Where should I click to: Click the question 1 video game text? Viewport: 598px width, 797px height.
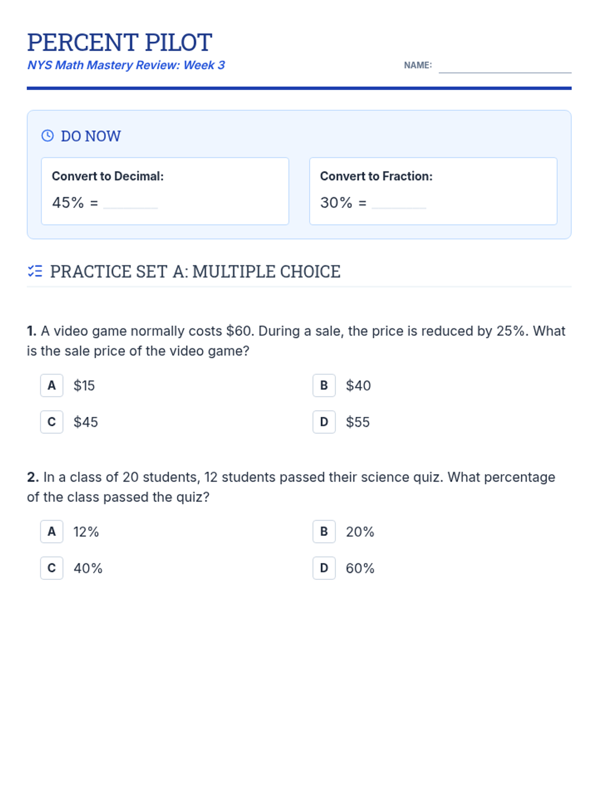click(x=297, y=341)
